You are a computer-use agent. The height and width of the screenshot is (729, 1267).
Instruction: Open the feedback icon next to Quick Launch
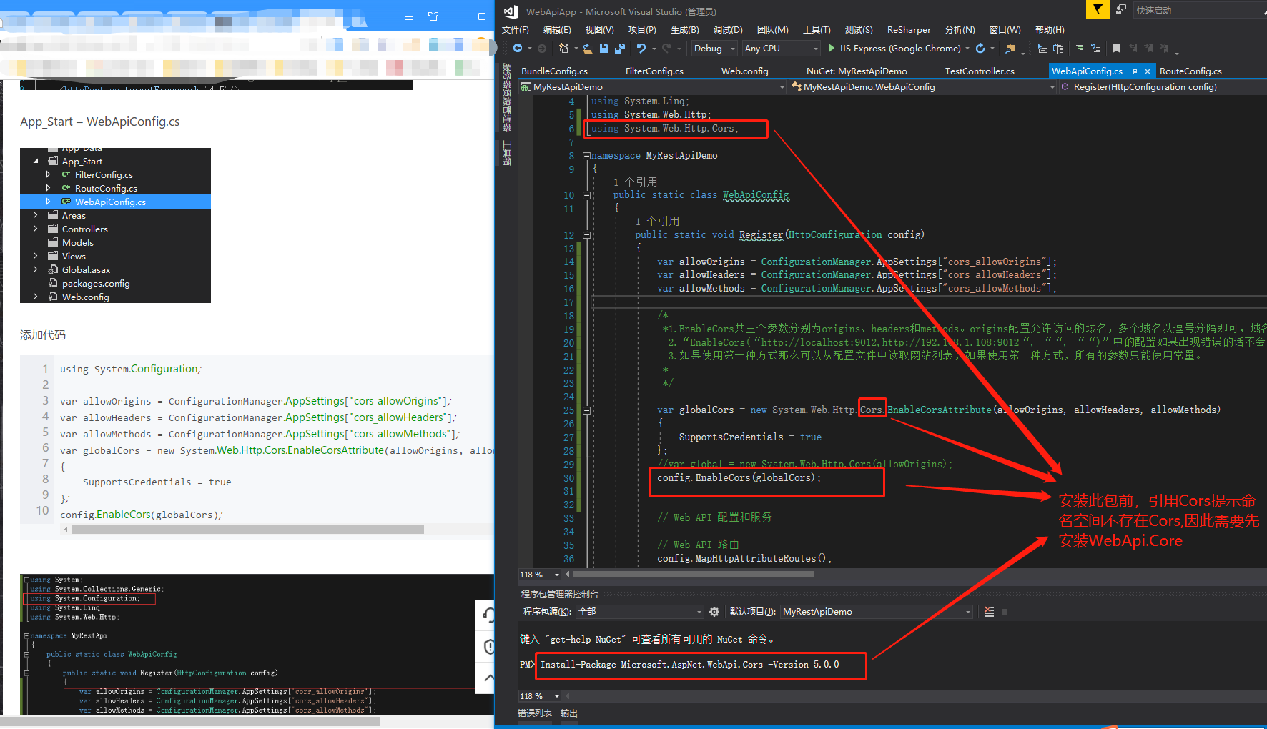pos(1120,10)
